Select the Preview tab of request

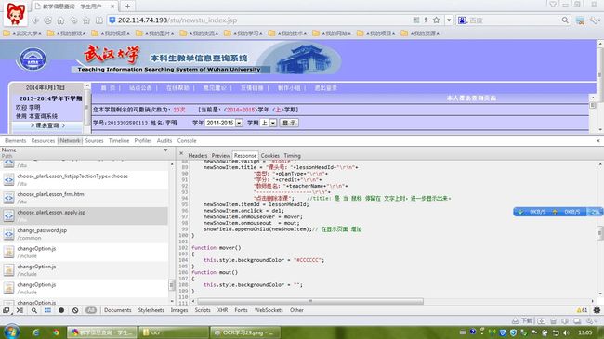pos(221,156)
